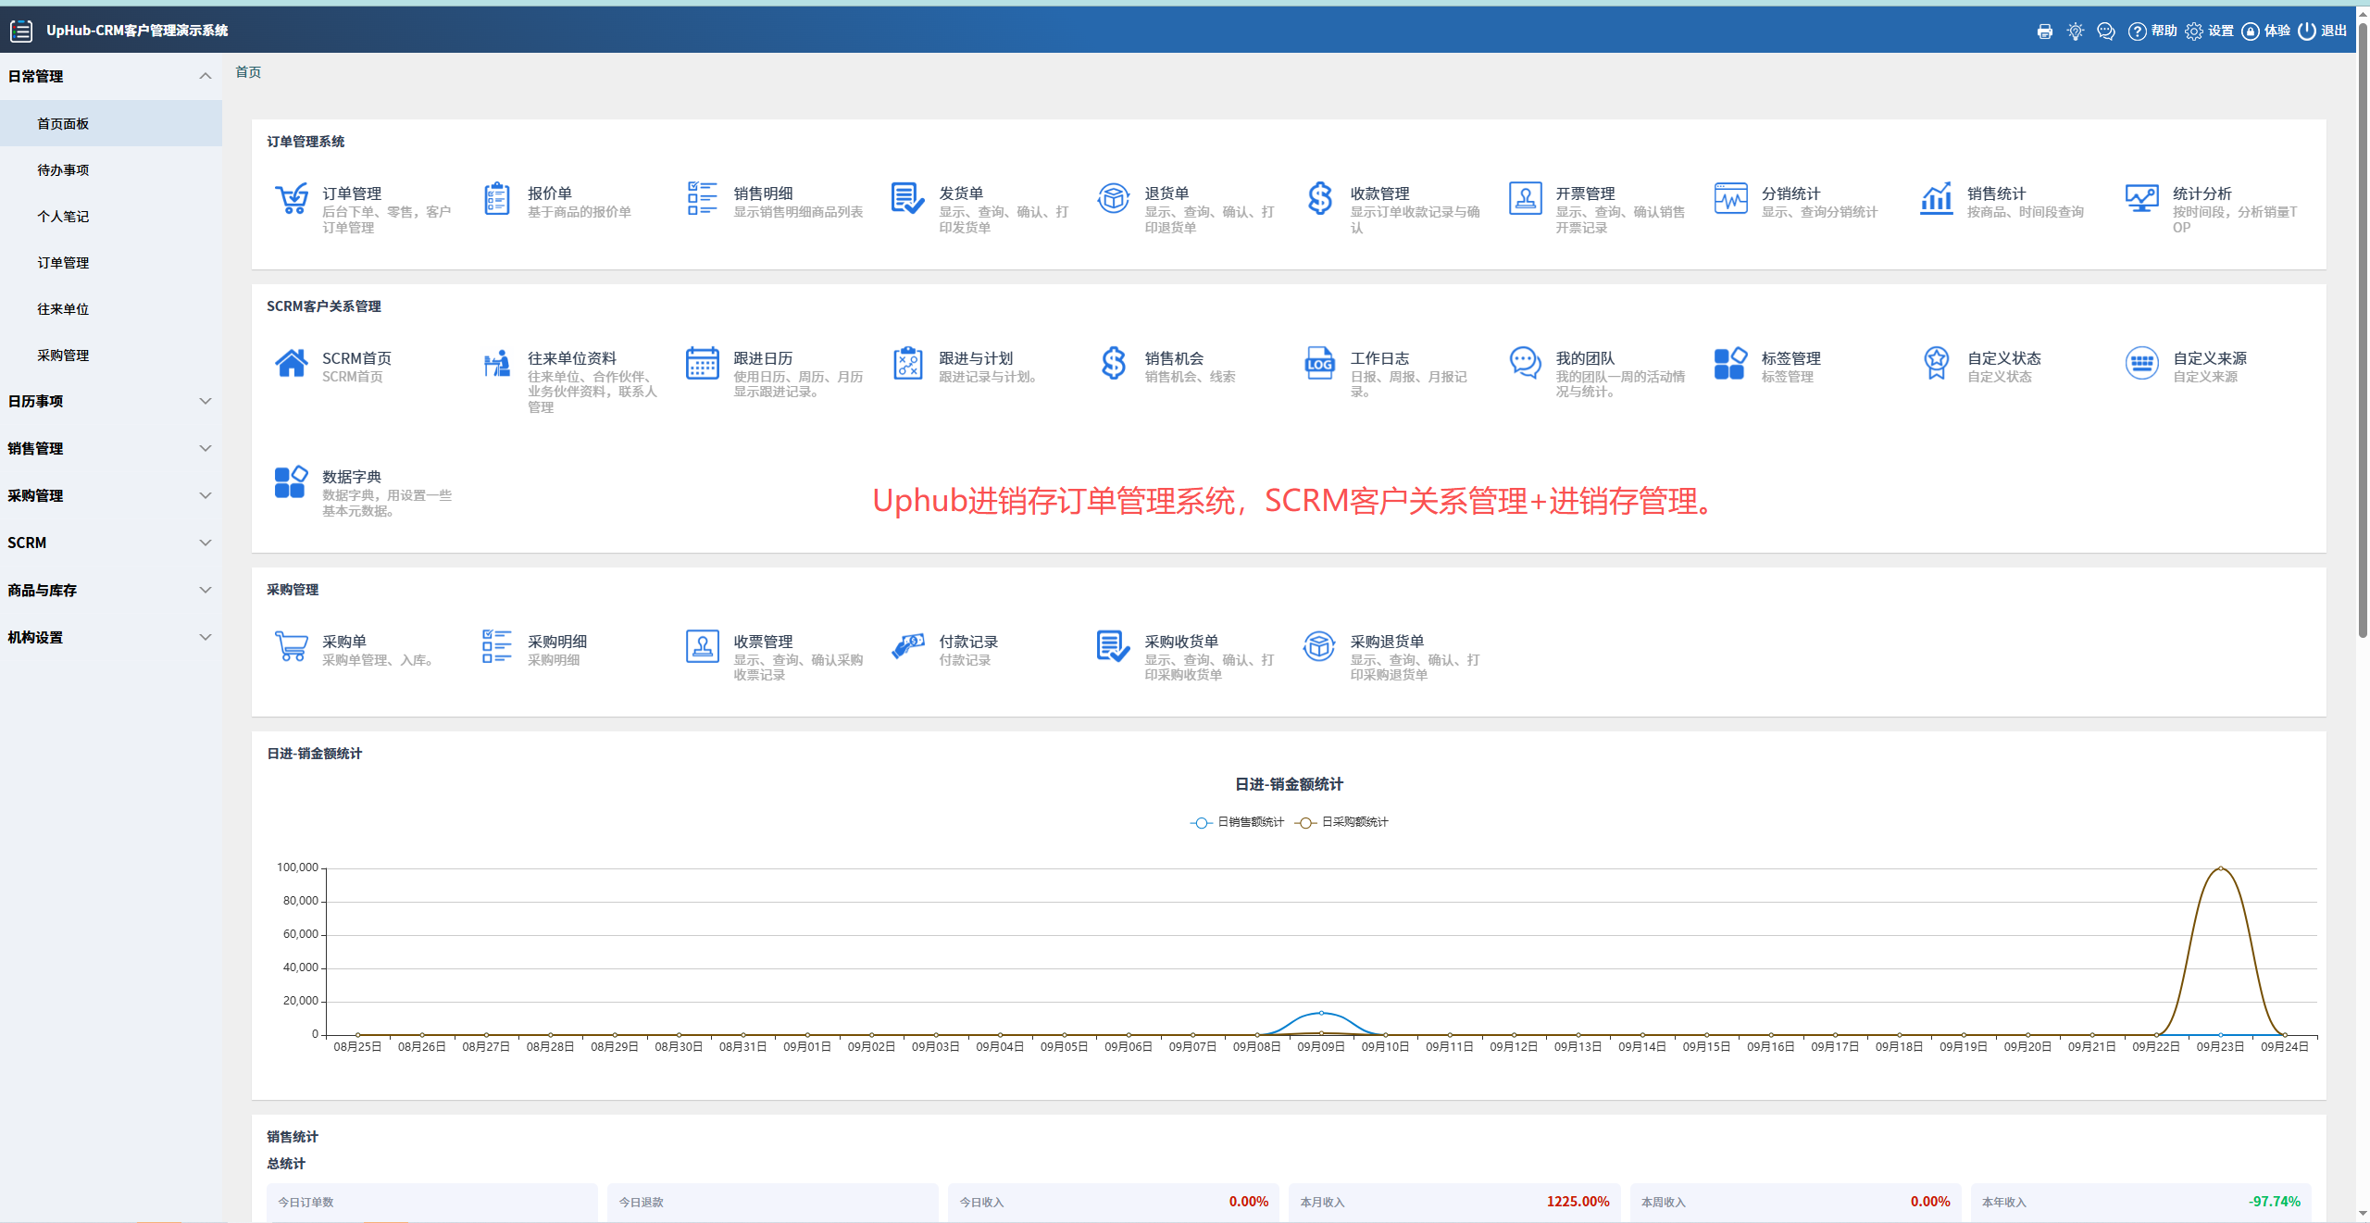Click the 本月收入 statistic card
This screenshot has height=1223, width=2370.
coord(1454,1202)
